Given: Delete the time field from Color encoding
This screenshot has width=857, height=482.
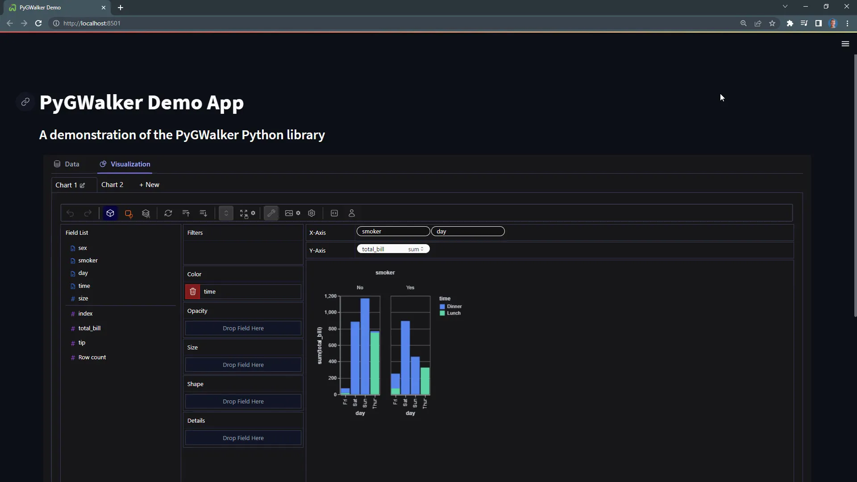Looking at the screenshot, I should [192, 291].
